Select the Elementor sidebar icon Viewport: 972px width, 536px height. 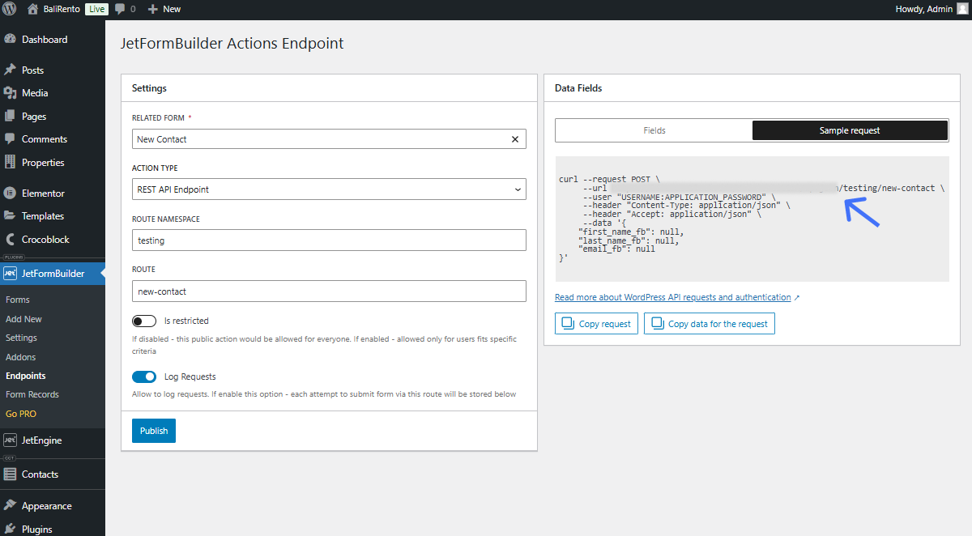tap(39, 193)
